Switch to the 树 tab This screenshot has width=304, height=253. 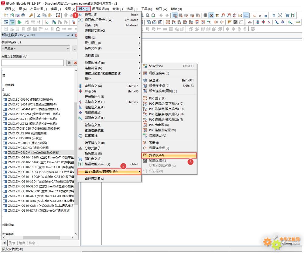coord(4,243)
